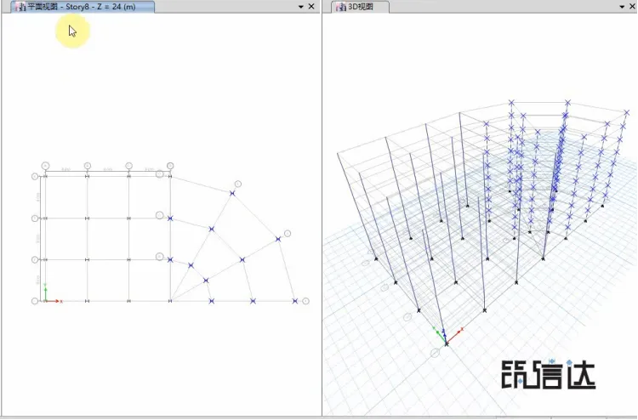Image resolution: width=638 pixels, height=420 pixels.
Task: Activate the 3D视图 tab
Action: (360, 7)
